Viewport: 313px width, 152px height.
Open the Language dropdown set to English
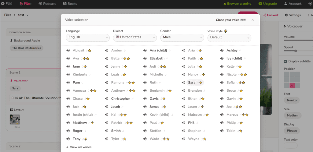pos(87,37)
